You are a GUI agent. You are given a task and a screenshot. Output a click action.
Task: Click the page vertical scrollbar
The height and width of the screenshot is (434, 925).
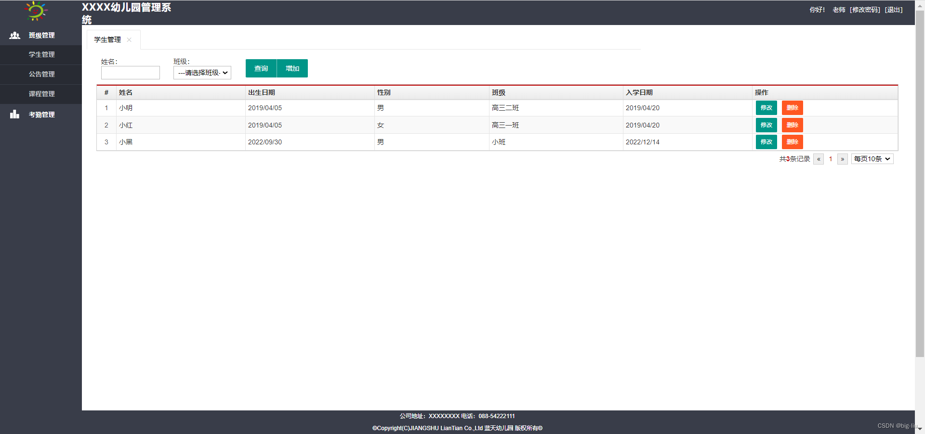920,185
